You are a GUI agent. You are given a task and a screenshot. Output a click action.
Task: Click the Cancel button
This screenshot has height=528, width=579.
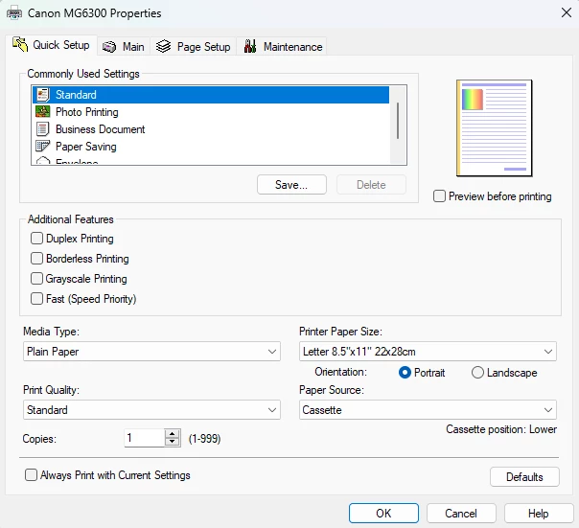tap(461, 514)
